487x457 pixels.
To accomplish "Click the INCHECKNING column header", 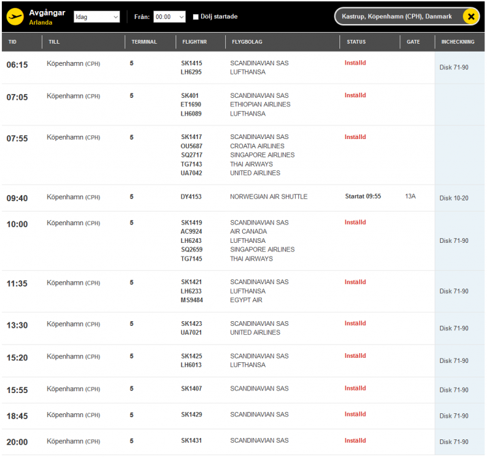I will pyautogui.click(x=458, y=42).
